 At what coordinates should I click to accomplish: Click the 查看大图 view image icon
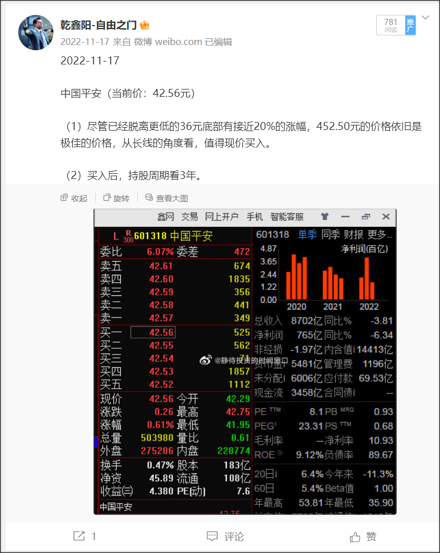(149, 197)
